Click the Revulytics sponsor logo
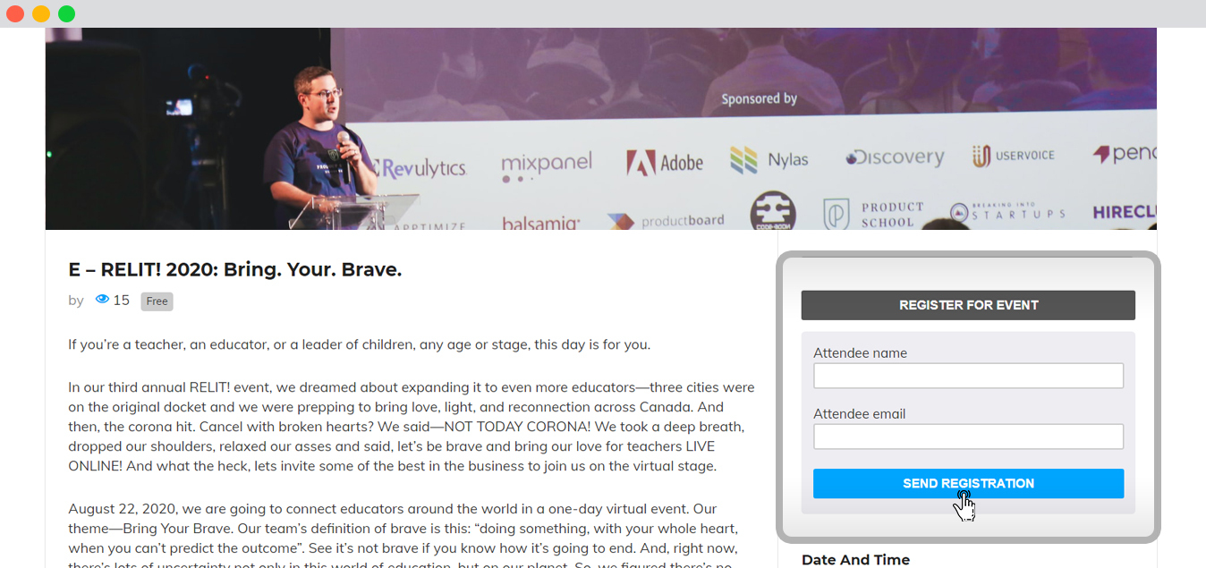1206x568 pixels. (x=420, y=167)
